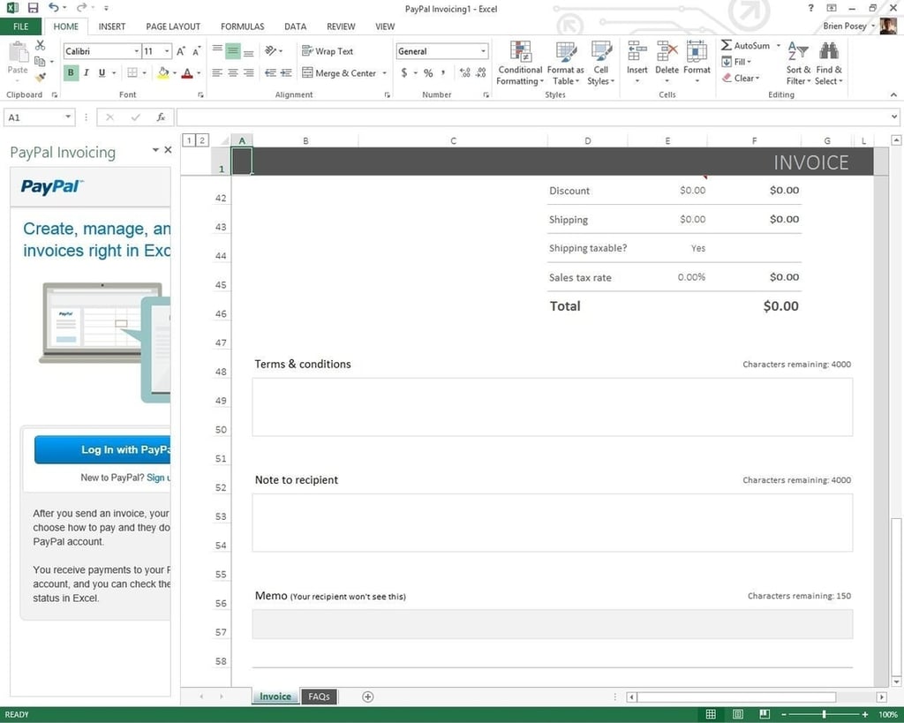The width and height of the screenshot is (904, 723).
Task: Open Find & Select binoculars
Action: [x=829, y=64]
